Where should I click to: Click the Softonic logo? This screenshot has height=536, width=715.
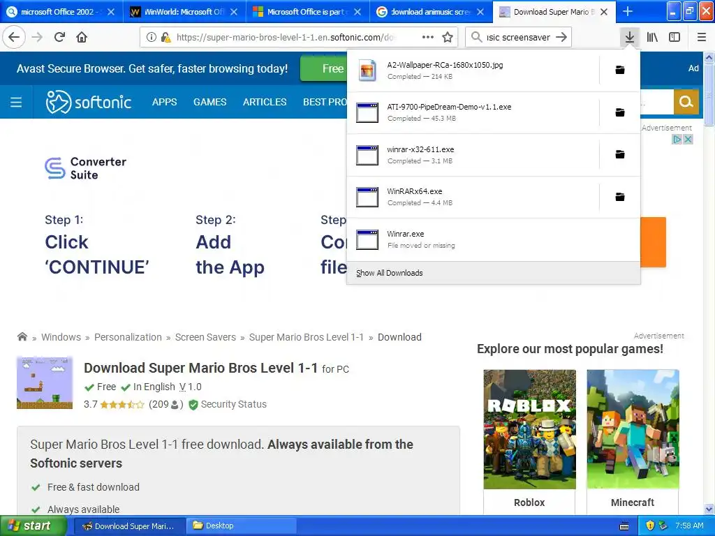[89, 102]
